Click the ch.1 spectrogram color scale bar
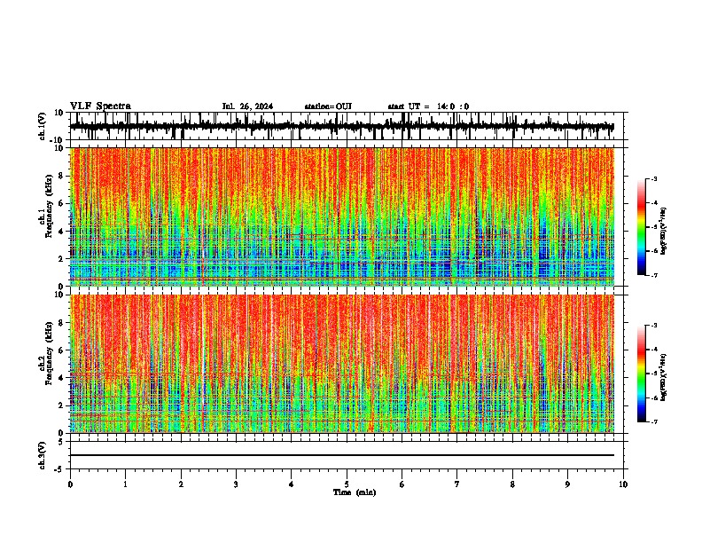The height and width of the screenshot is (543, 702). [x=642, y=227]
